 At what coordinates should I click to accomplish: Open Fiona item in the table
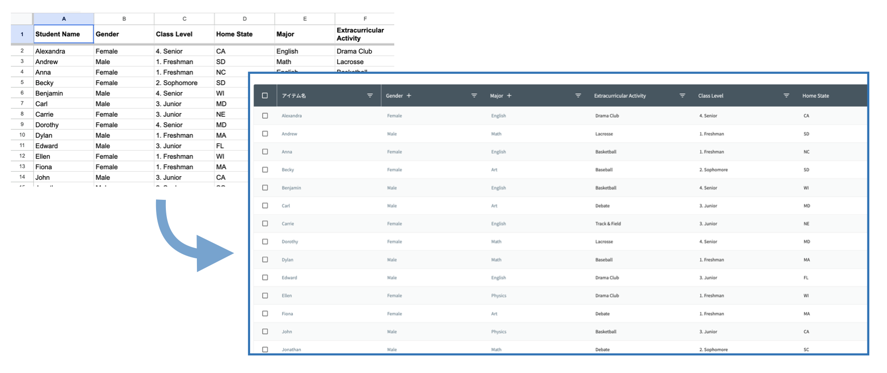(x=287, y=313)
